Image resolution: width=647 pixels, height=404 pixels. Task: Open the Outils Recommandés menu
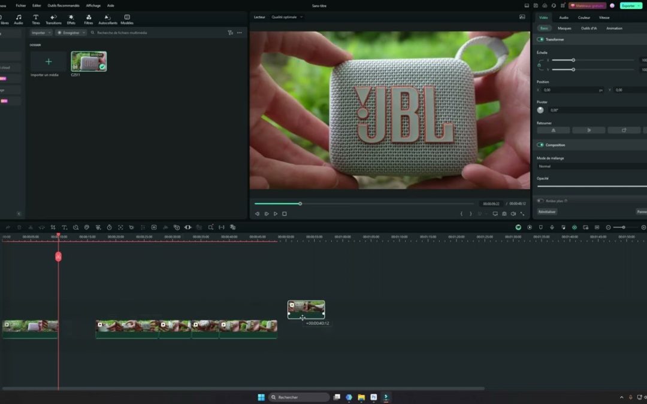(64, 6)
